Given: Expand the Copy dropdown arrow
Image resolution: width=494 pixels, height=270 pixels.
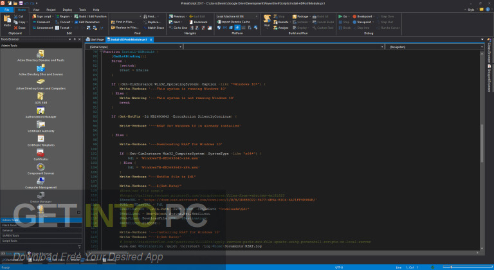Looking at the screenshot, I should tap(27, 22).
